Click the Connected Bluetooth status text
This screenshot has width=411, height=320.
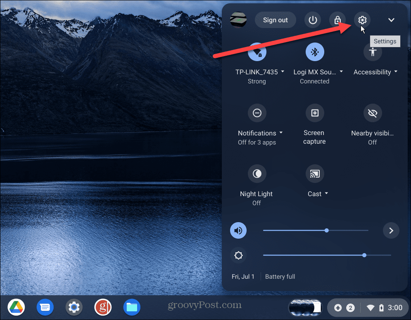click(x=314, y=81)
